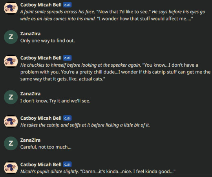Open ZanaZira name above 'Careful, not too much'

pyautogui.click(x=30, y=140)
